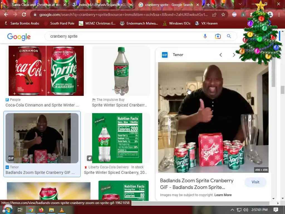This screenshot has width=285, height=214.
Task: Open the trans flag extension icon
Action: coord(234,14)
